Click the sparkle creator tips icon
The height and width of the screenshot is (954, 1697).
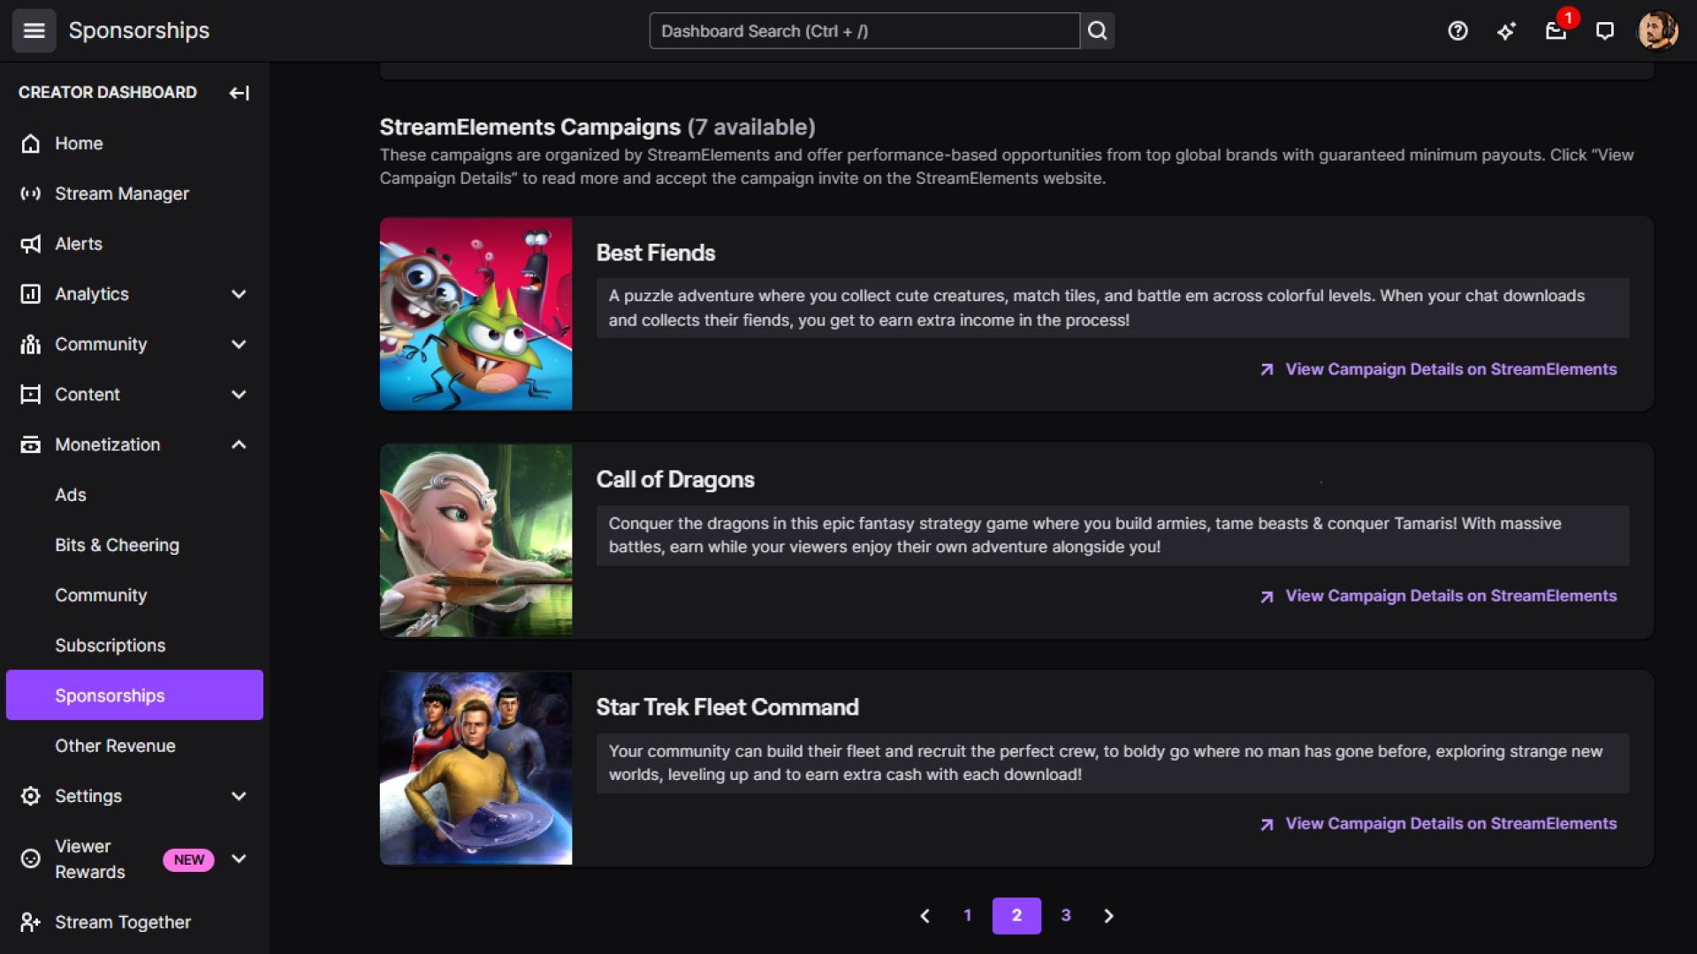point(1506,31)
